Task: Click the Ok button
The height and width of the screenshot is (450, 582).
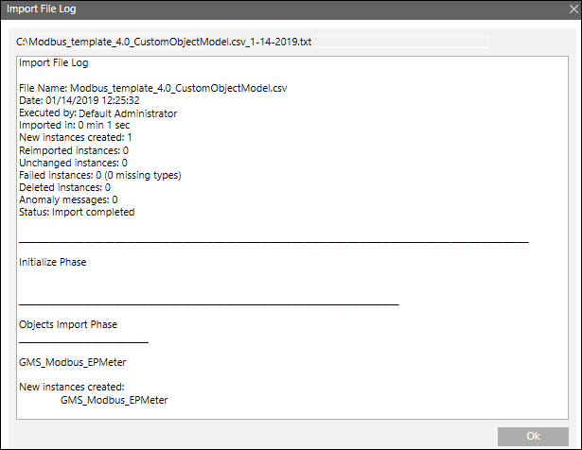Action: tap(533, 436)
